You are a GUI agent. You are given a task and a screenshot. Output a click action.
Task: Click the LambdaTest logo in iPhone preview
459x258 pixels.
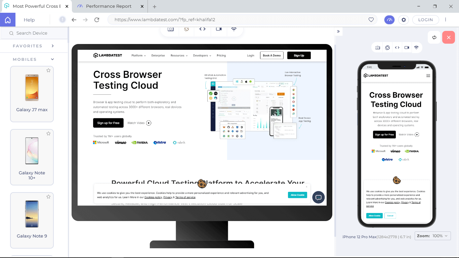(x=376, y=76)
